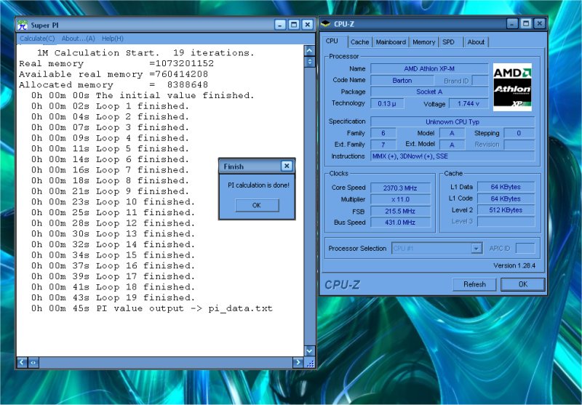
Task: Click the Multiplier value x 11.0
Action: coord(400,199)
